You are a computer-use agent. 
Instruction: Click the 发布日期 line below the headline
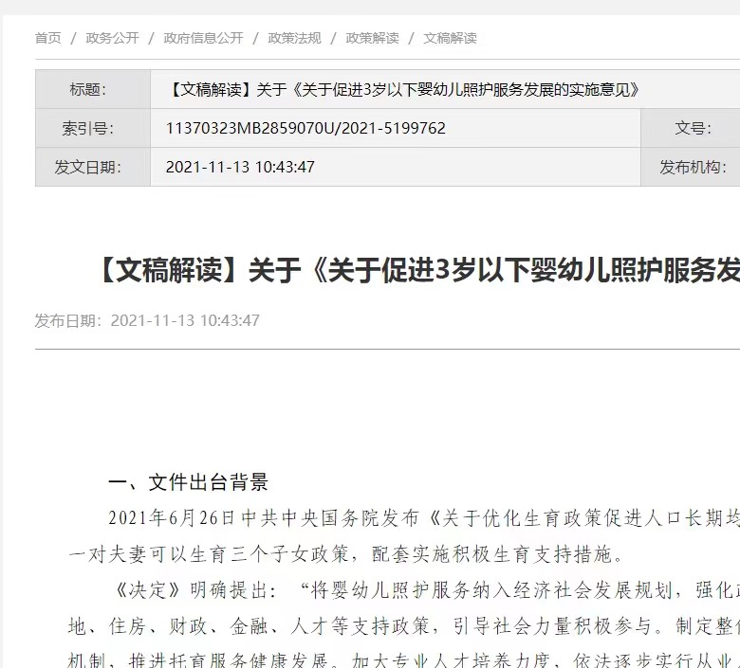(x=147, y=320)
